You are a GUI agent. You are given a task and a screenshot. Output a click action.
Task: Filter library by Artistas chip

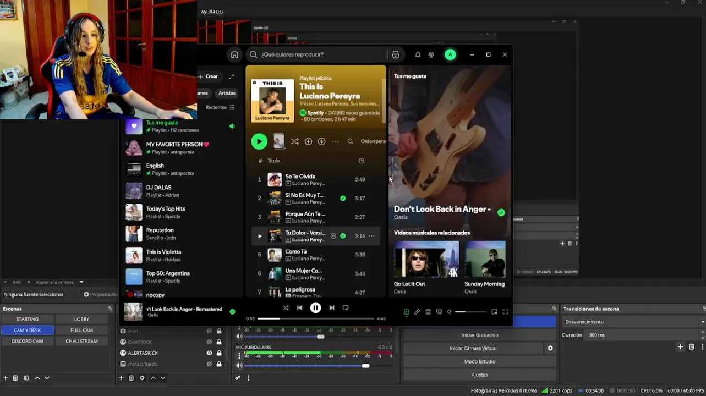[227, 93]
